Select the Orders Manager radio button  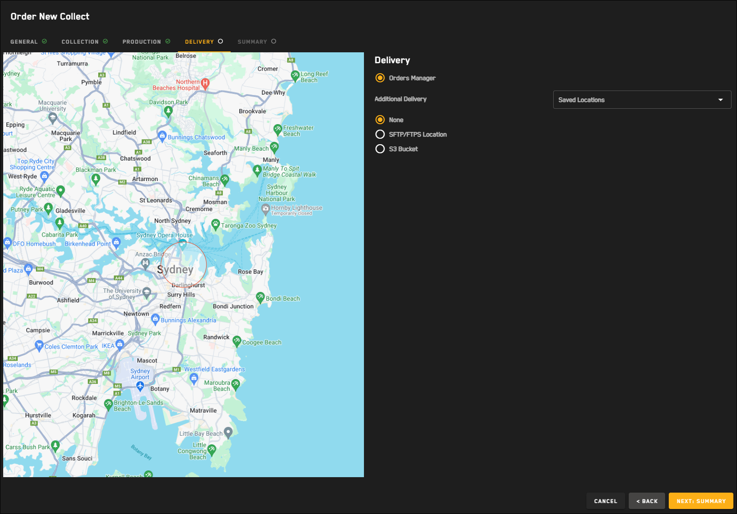click(x=380, y=78)
